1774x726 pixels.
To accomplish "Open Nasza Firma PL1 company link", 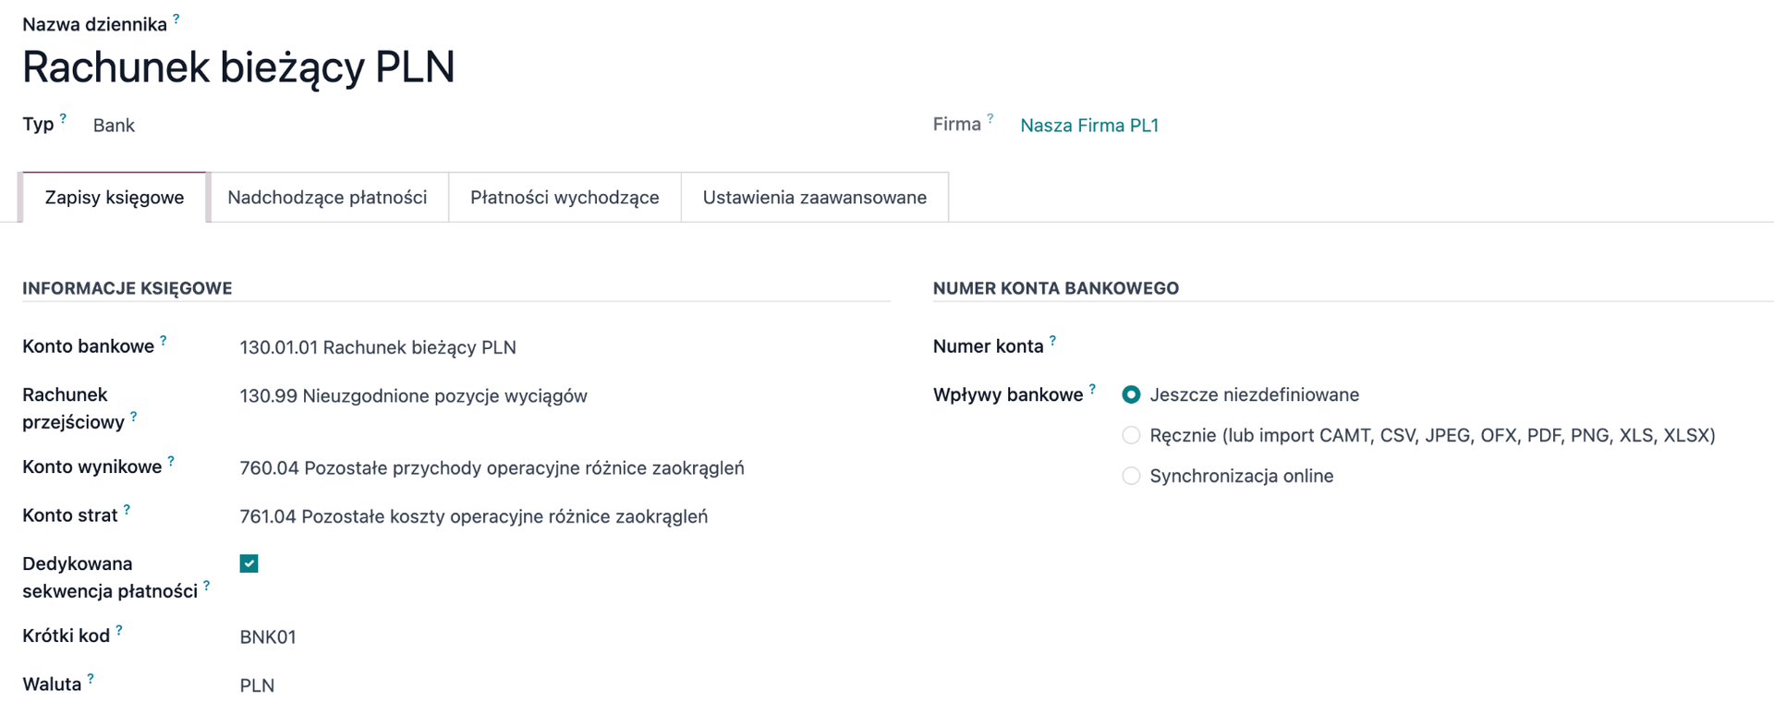I will pyautogui.click(x=1088, y=126).
